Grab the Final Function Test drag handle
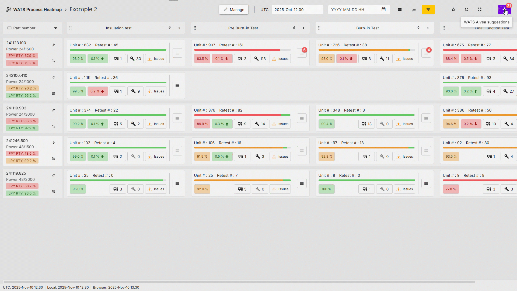This screenshot has width=517, height=291. (x=444, y=28)
